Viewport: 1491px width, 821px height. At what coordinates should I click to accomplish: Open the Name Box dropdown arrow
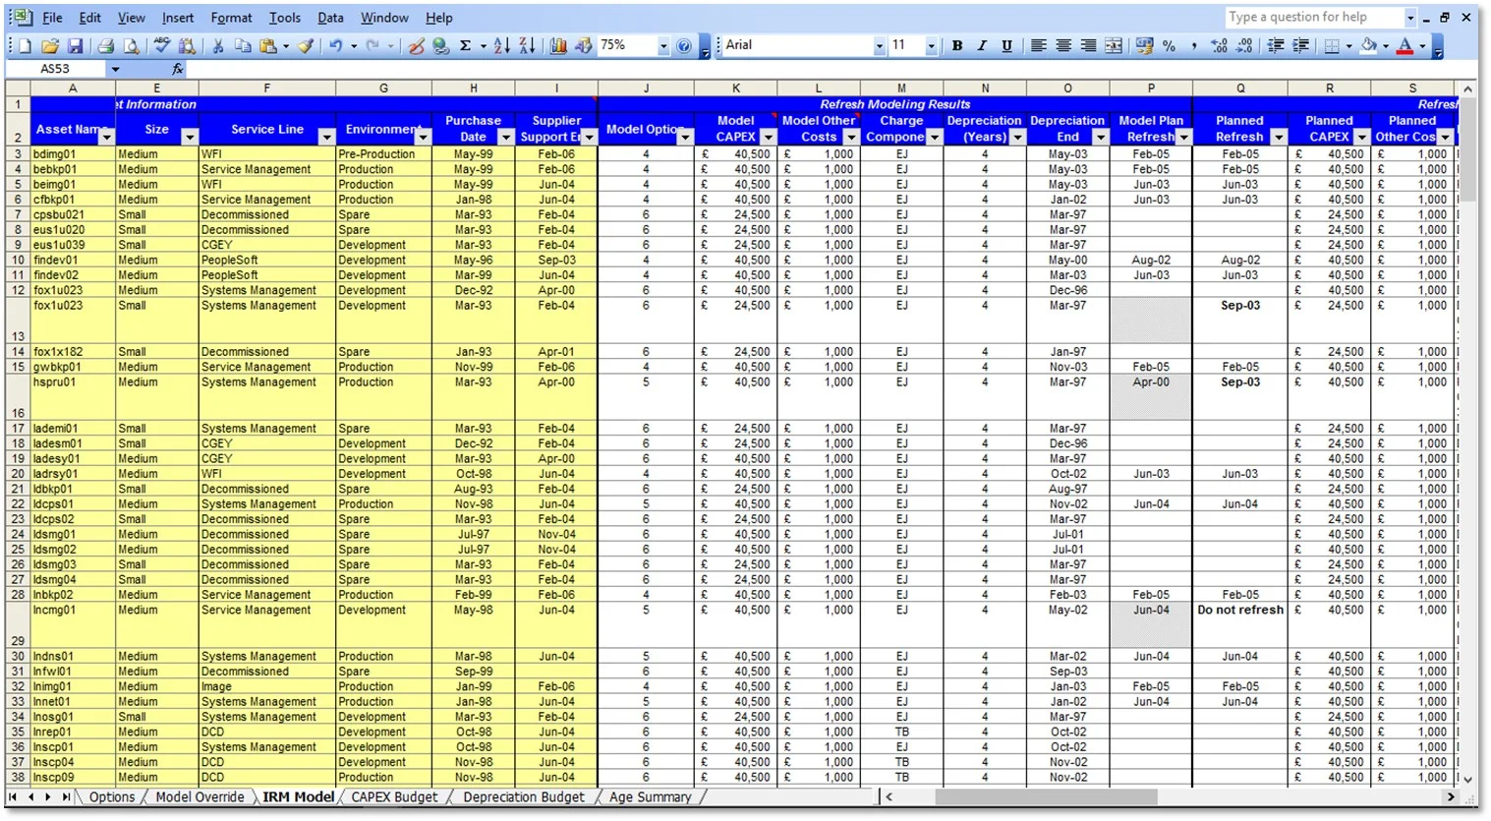pyautogui.click(x=115, y=69)
